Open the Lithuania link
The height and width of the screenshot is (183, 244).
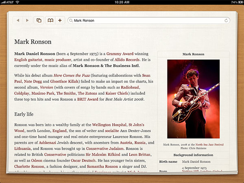pos(22,148)
